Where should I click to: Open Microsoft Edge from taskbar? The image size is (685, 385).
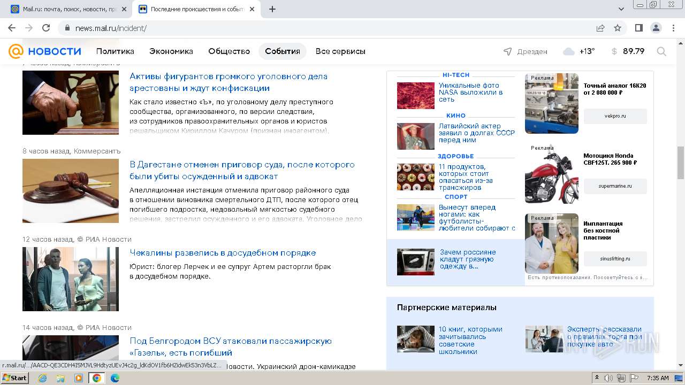click(x=115, y=378)
